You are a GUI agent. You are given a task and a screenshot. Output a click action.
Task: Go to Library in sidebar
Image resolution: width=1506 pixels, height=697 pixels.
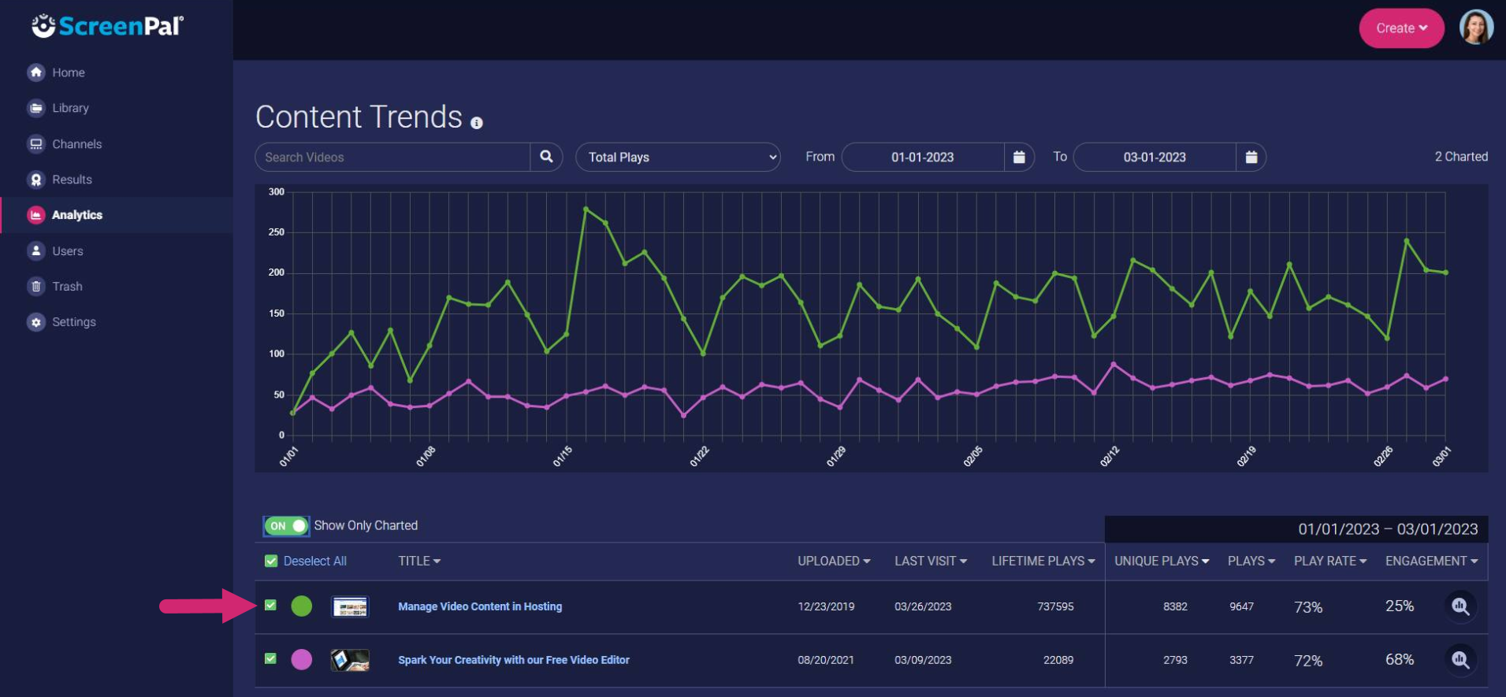pyautogui.click(x=70, y=108)
